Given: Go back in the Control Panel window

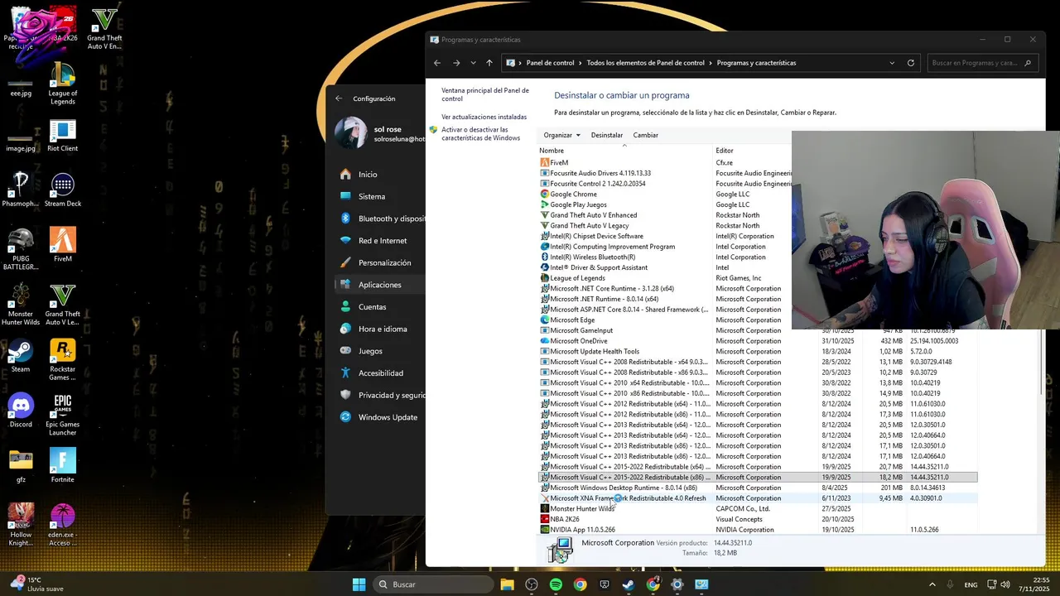Looking at the screenshot, I should click(x=437, y=63).
